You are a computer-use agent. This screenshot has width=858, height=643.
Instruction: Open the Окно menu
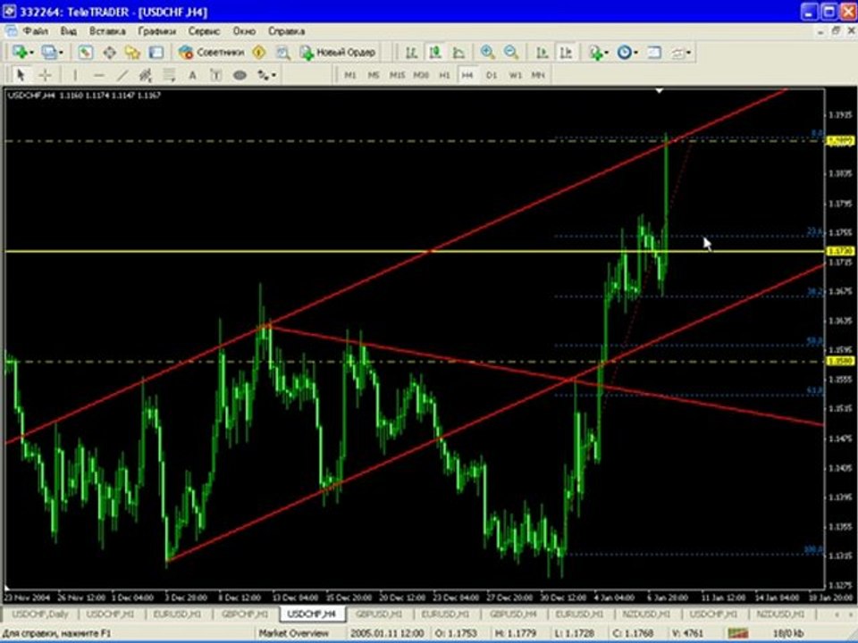pos(244,31)
